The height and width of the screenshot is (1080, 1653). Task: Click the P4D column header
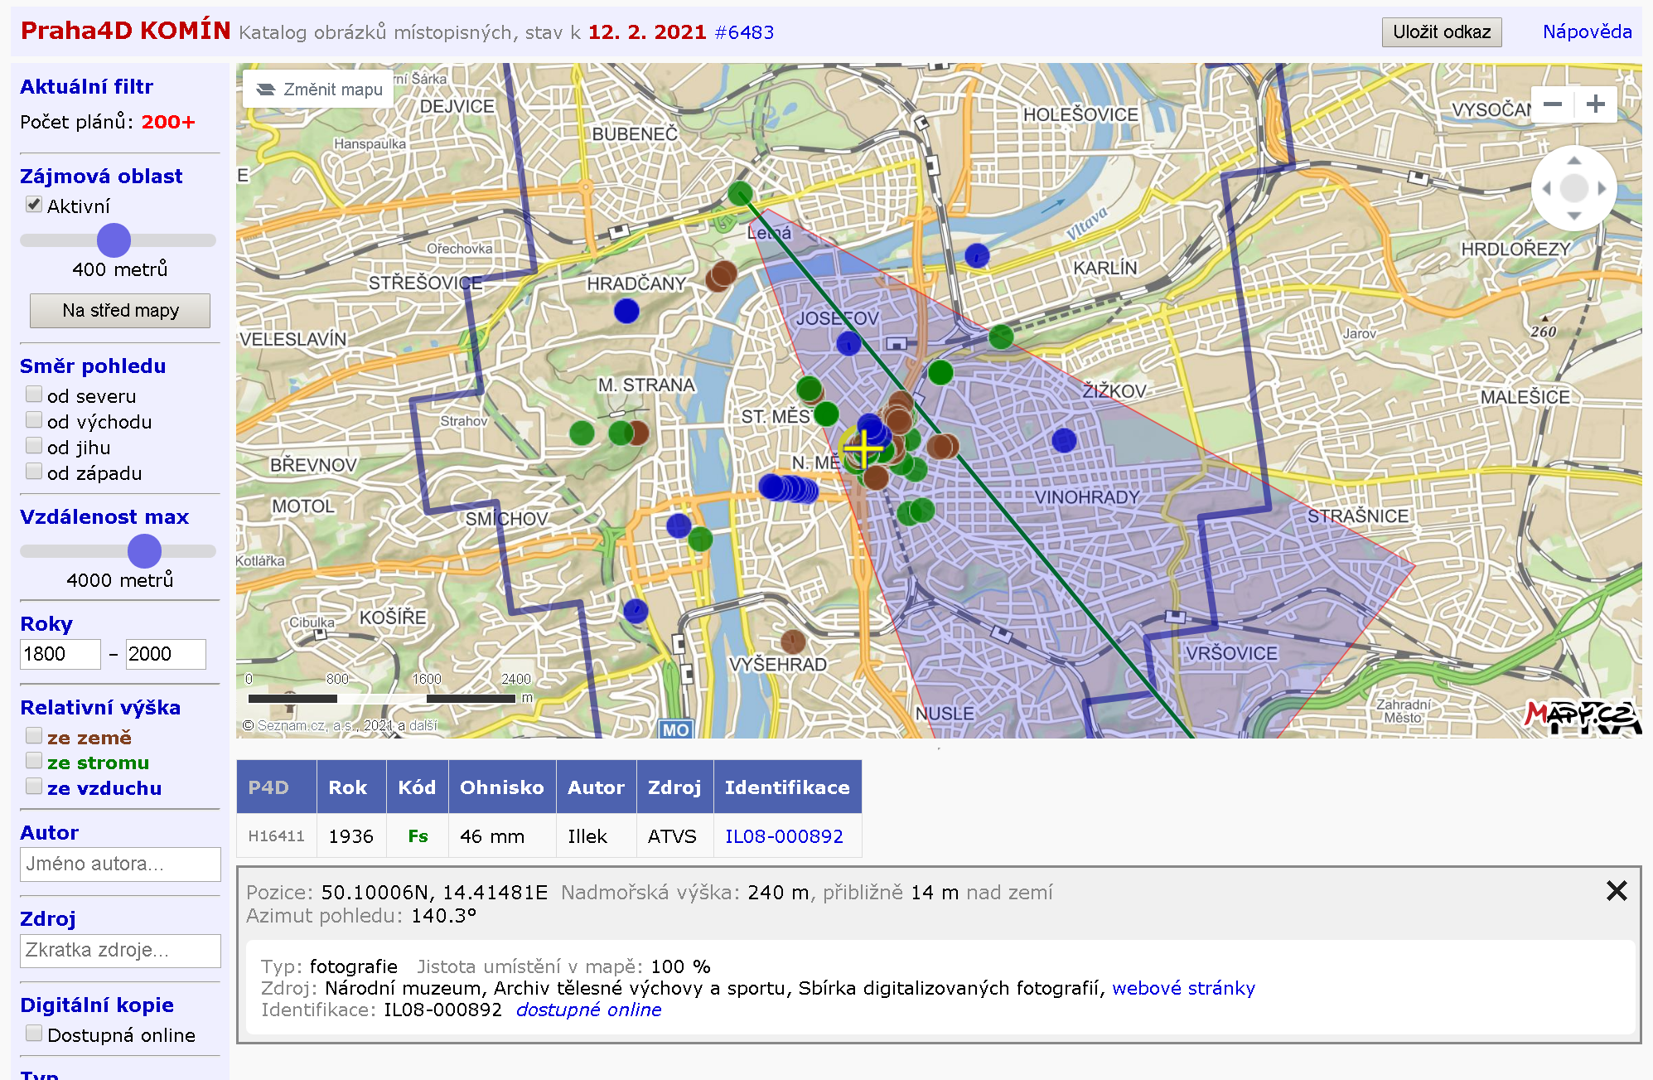point(277,787)
